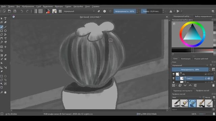
Task: Open the layer blending mode dropdown
Action: coord(190,66)
